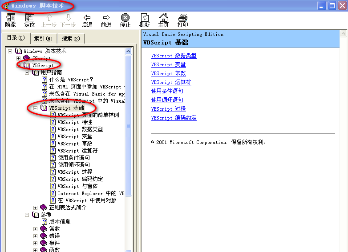Open the VBScript 常数 link

[x=169, y=73]
